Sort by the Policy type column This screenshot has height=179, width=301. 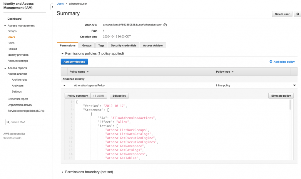(x=225, y=72)
